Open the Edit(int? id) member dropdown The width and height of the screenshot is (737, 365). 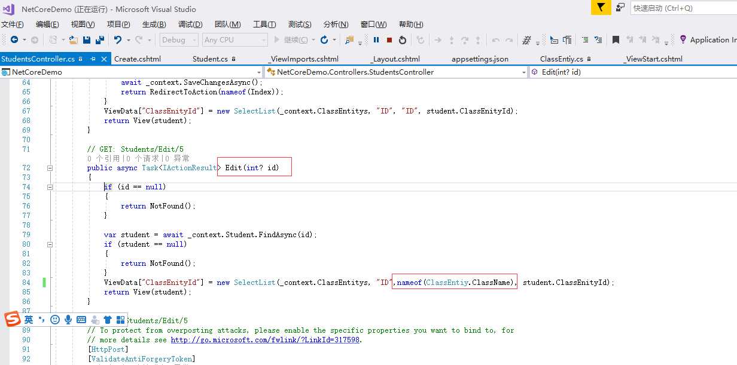coord(634,72)
